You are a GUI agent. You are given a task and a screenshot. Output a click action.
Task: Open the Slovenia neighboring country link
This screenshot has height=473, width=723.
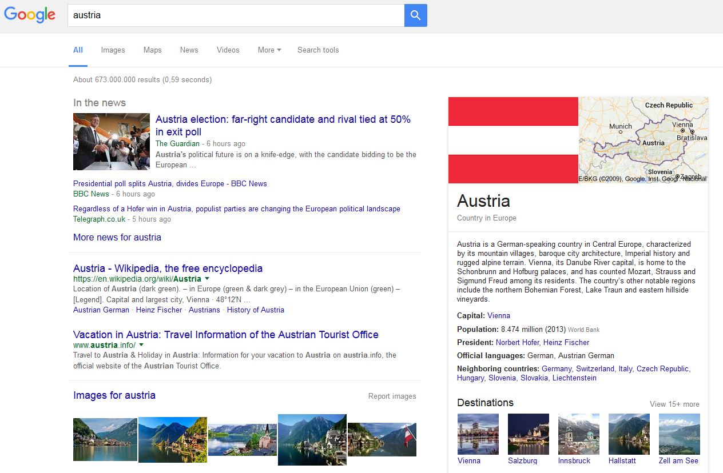pos(502,378)
